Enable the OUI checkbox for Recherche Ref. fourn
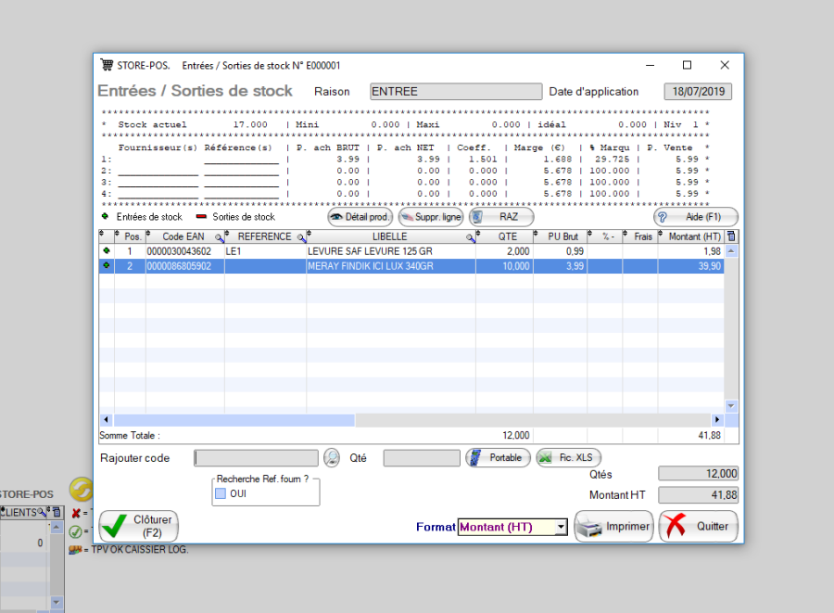Viewport: 834px width, 613px height. pyautogui.click(x=221, y=494)
